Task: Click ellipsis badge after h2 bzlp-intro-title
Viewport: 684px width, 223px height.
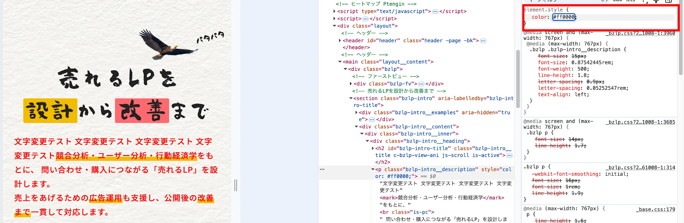Action: click(509, 155)
